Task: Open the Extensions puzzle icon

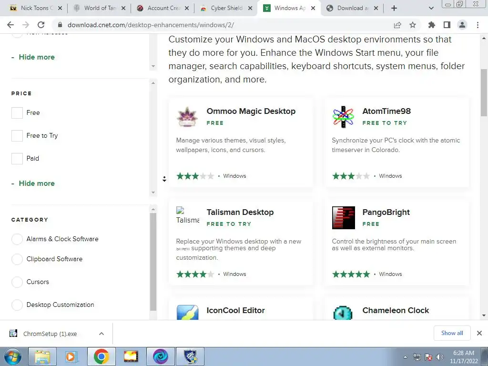Action: (x=432, y=25)
